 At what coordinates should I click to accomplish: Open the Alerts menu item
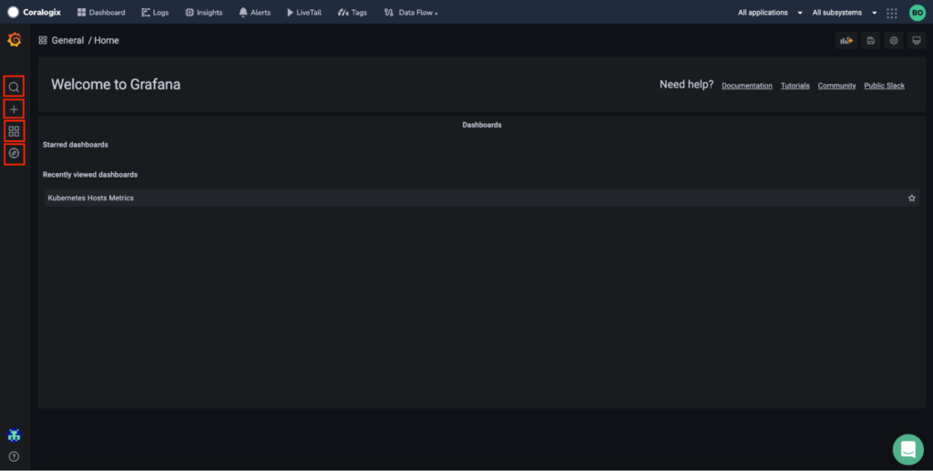click(255, 13)
